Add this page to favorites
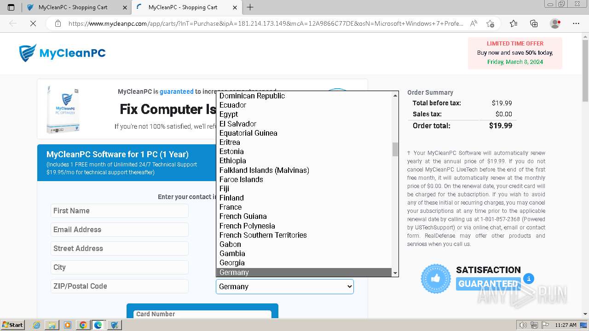This screenshot has height=331, width=589. tap(490, 23)
